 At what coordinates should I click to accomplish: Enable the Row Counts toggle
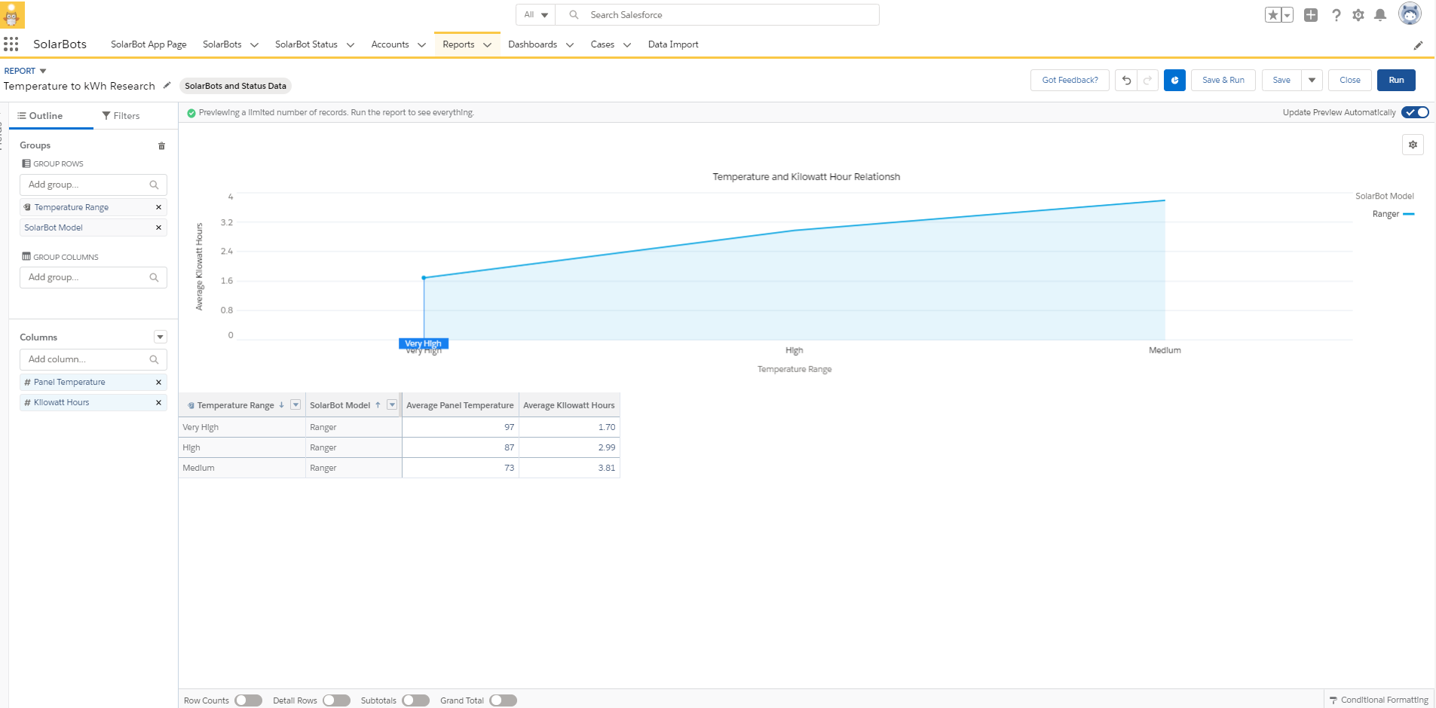[x=248, y=700]
